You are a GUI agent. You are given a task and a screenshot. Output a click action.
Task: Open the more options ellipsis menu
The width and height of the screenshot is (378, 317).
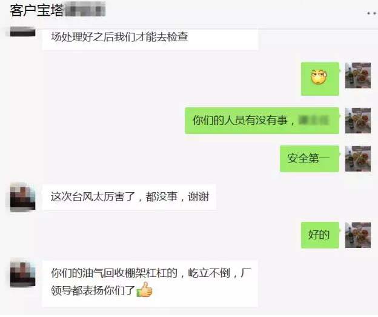click(x=372, y=13)
